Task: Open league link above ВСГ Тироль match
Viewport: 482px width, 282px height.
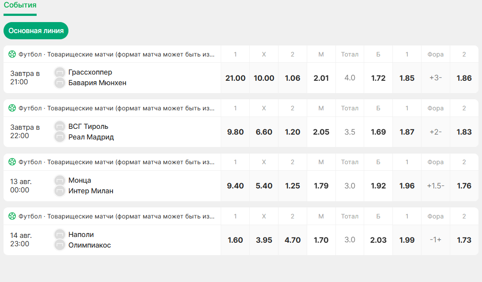Action: click(117, 108)
